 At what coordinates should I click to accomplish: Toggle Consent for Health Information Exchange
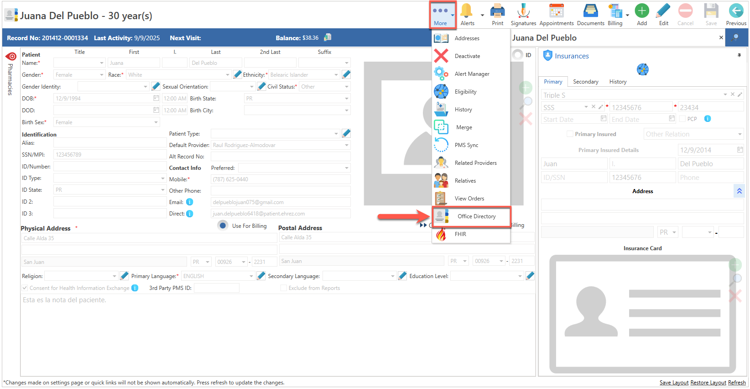(x=25, y=288)
